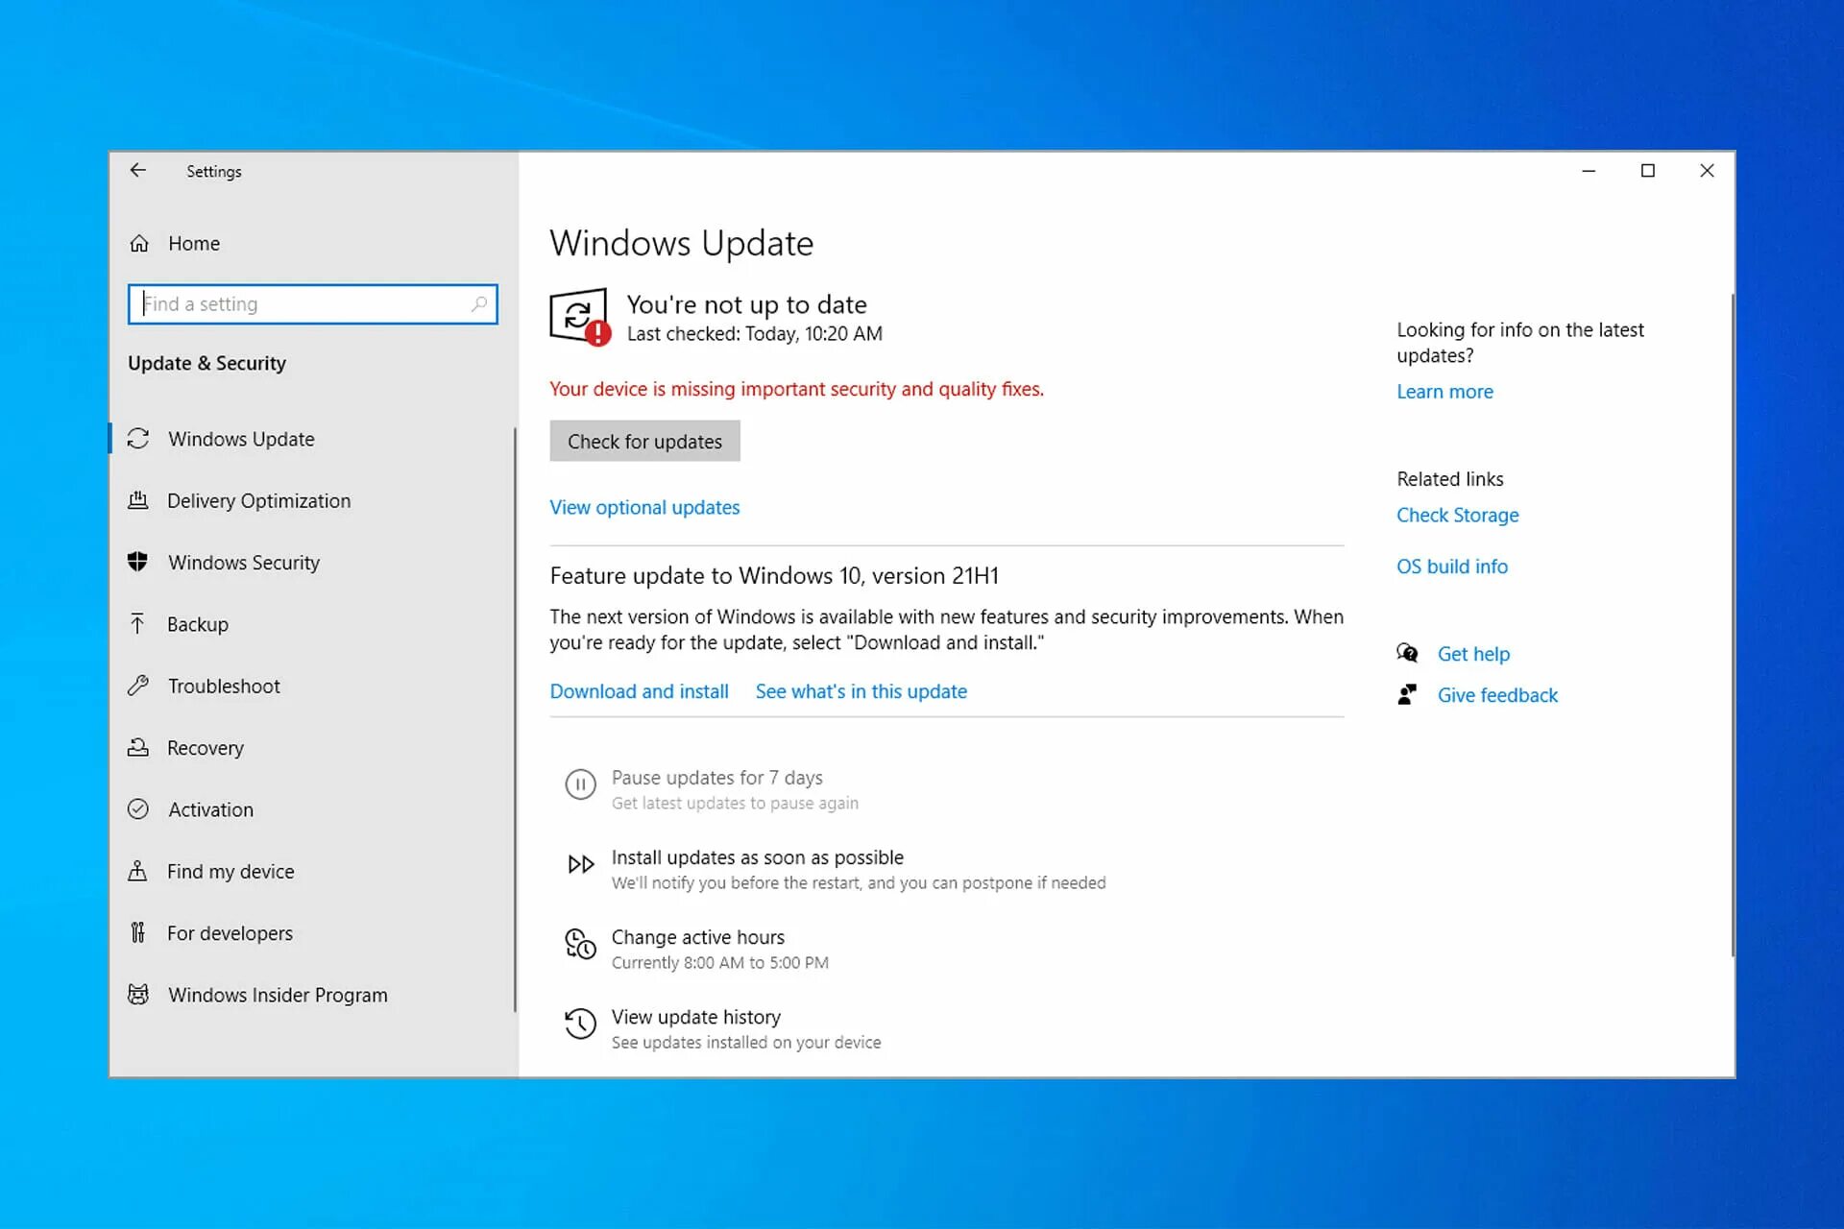Click the Change active hours clock icon

(x=580, y=945)
